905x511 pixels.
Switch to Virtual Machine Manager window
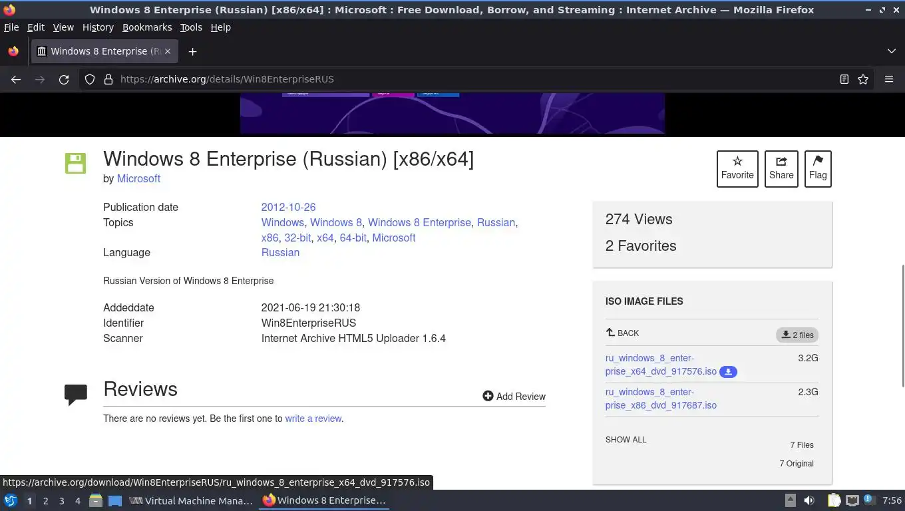(x=190, y=500)
